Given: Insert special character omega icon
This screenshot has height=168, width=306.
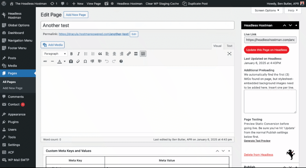Looking at the screenshot, I should 85,61.
